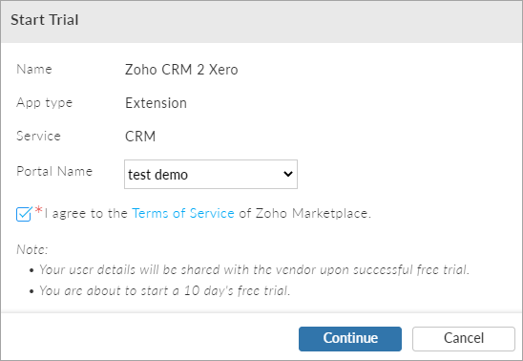Click the Service label
This screenshot has height=361, width=523.
tap(38, 137)
